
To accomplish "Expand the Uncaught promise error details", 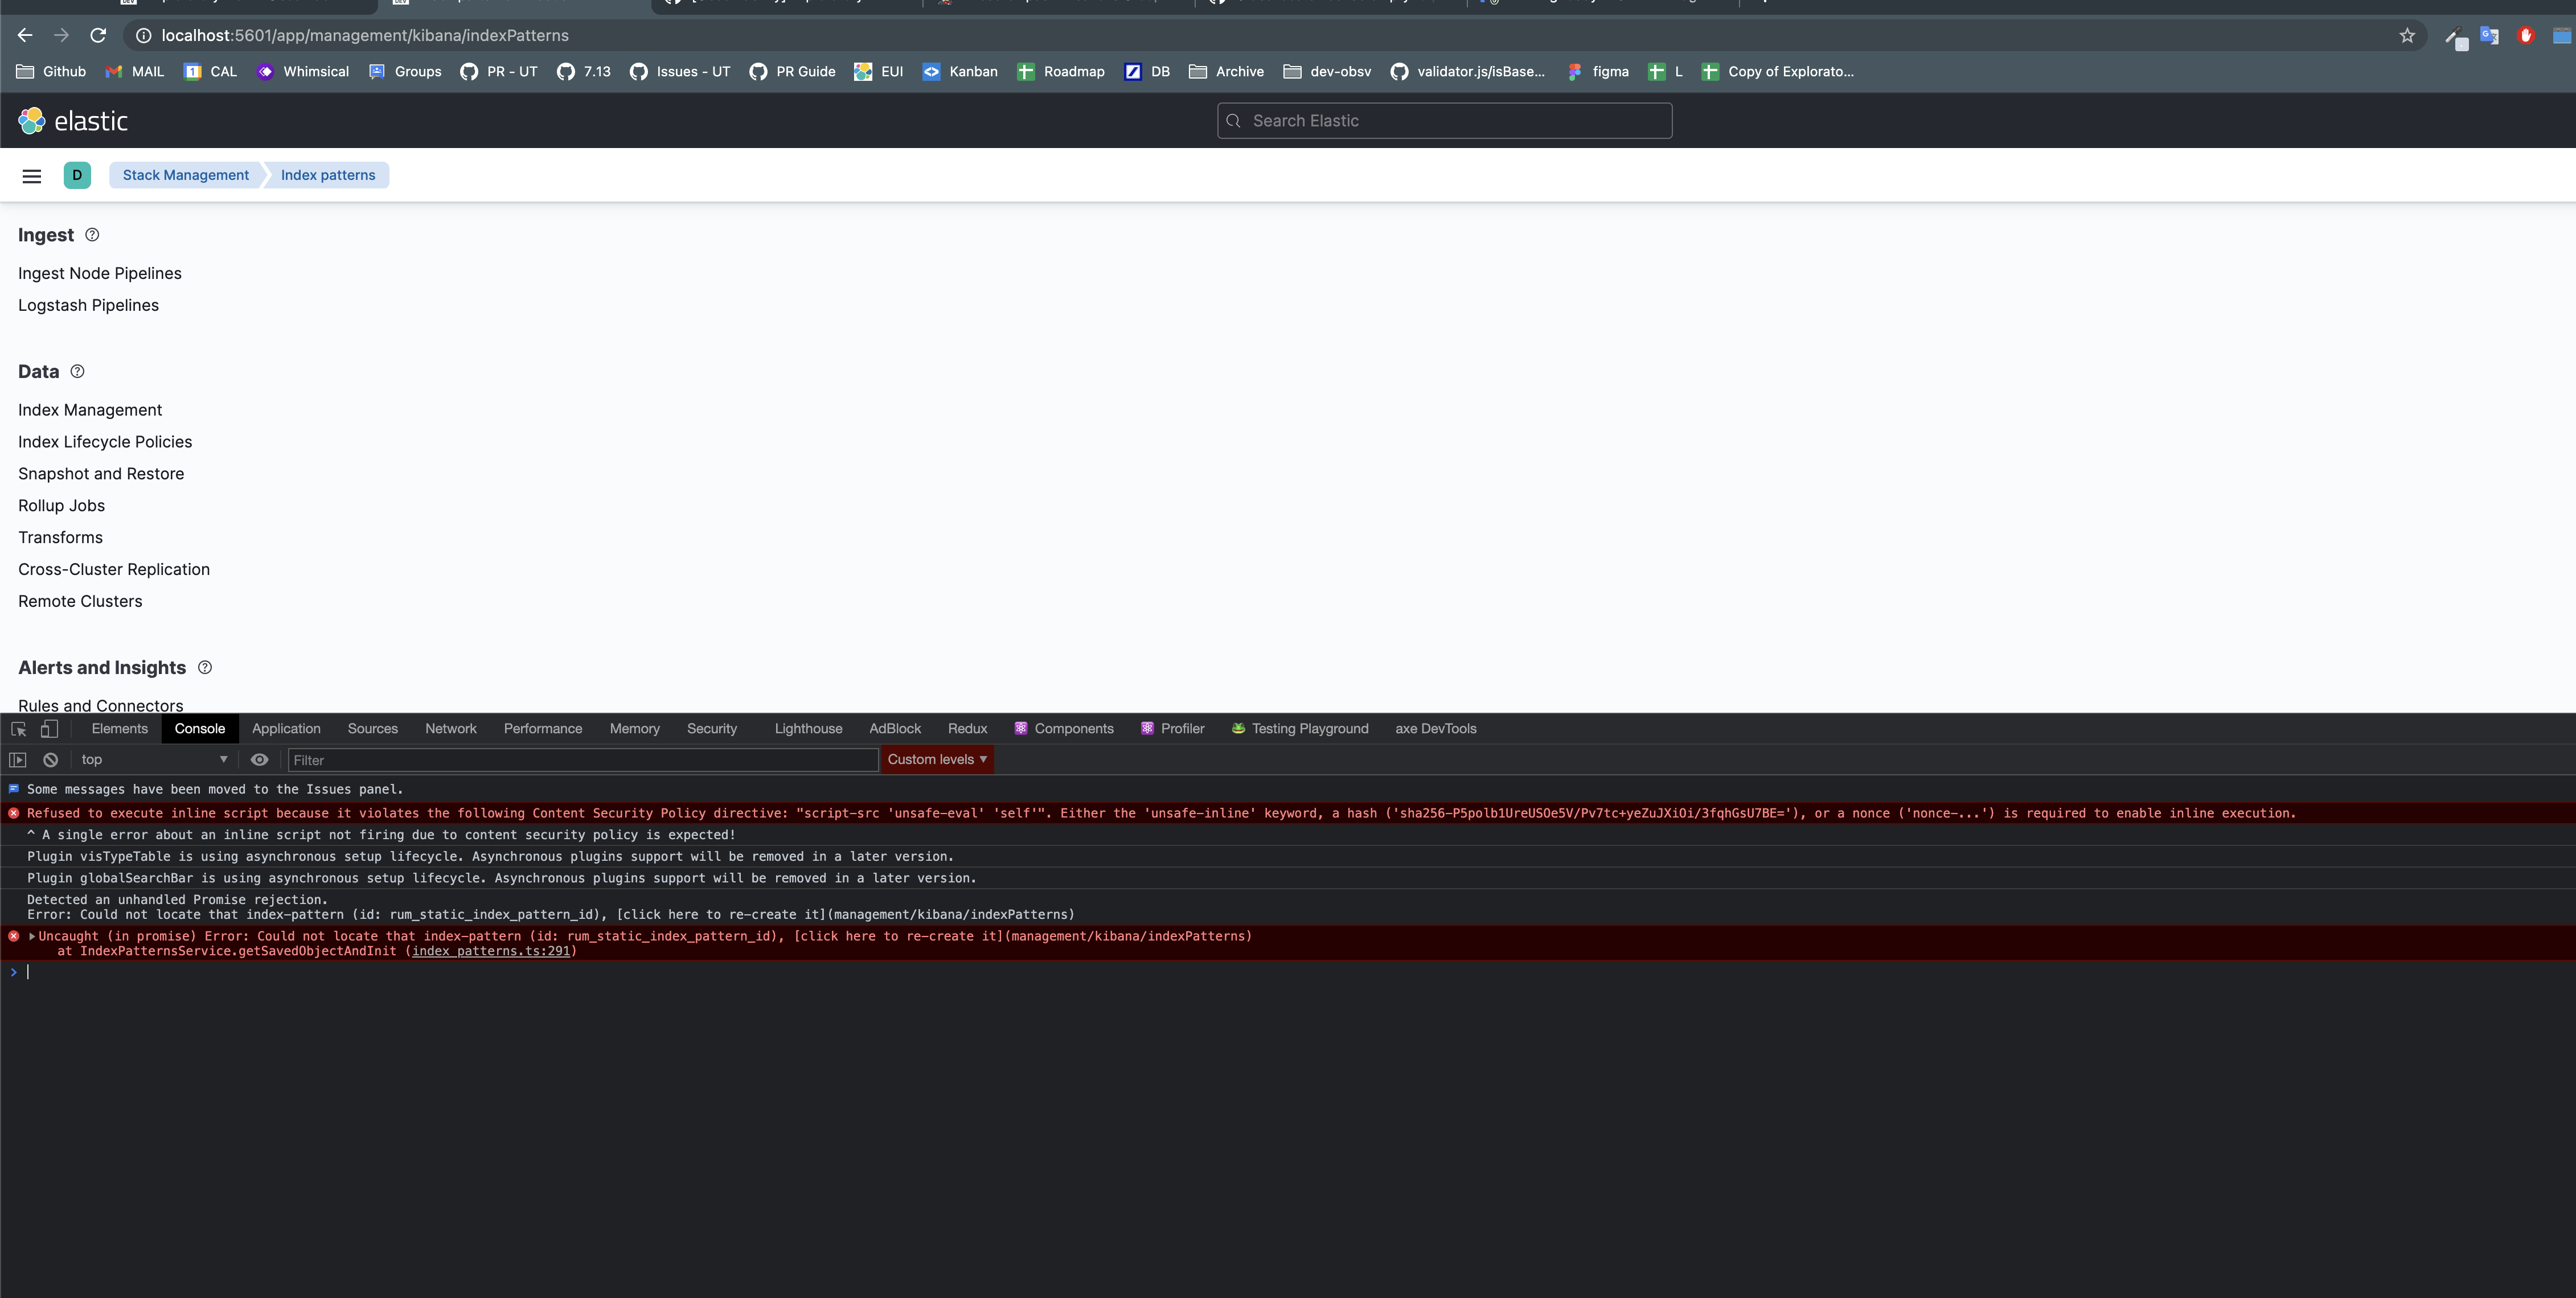I will click(32, 936).
